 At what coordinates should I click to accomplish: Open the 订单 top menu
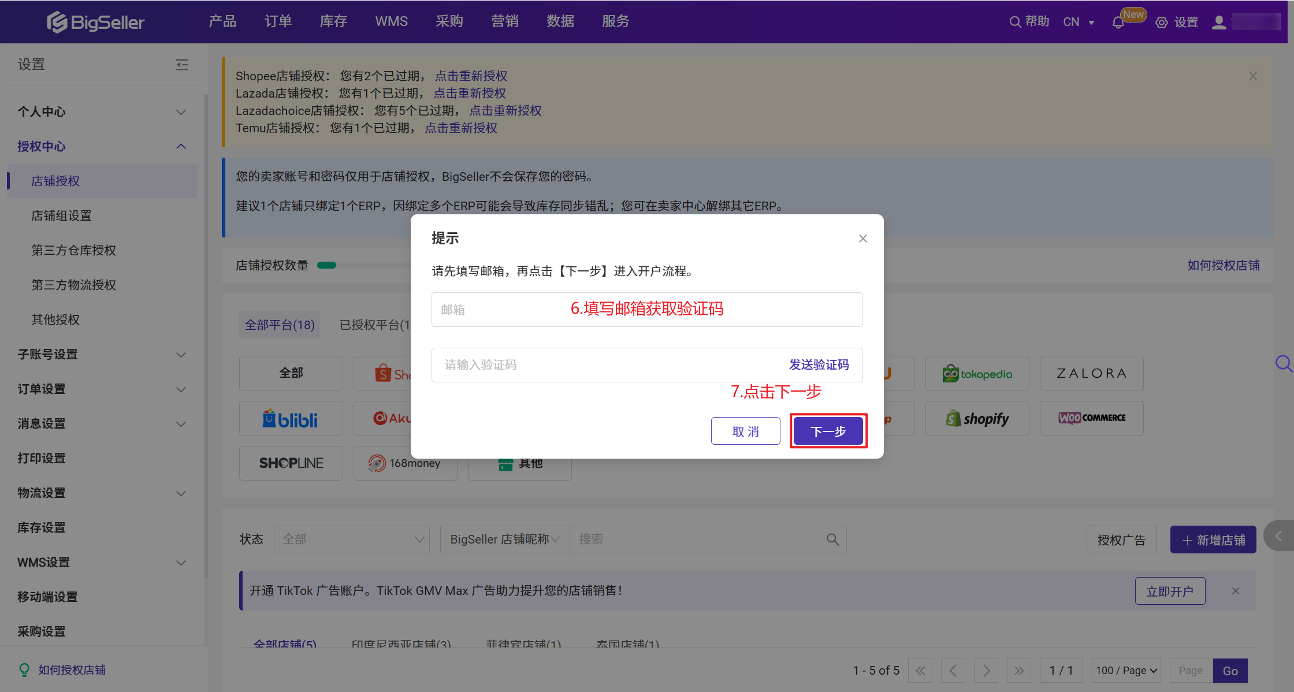coord(278,21)
